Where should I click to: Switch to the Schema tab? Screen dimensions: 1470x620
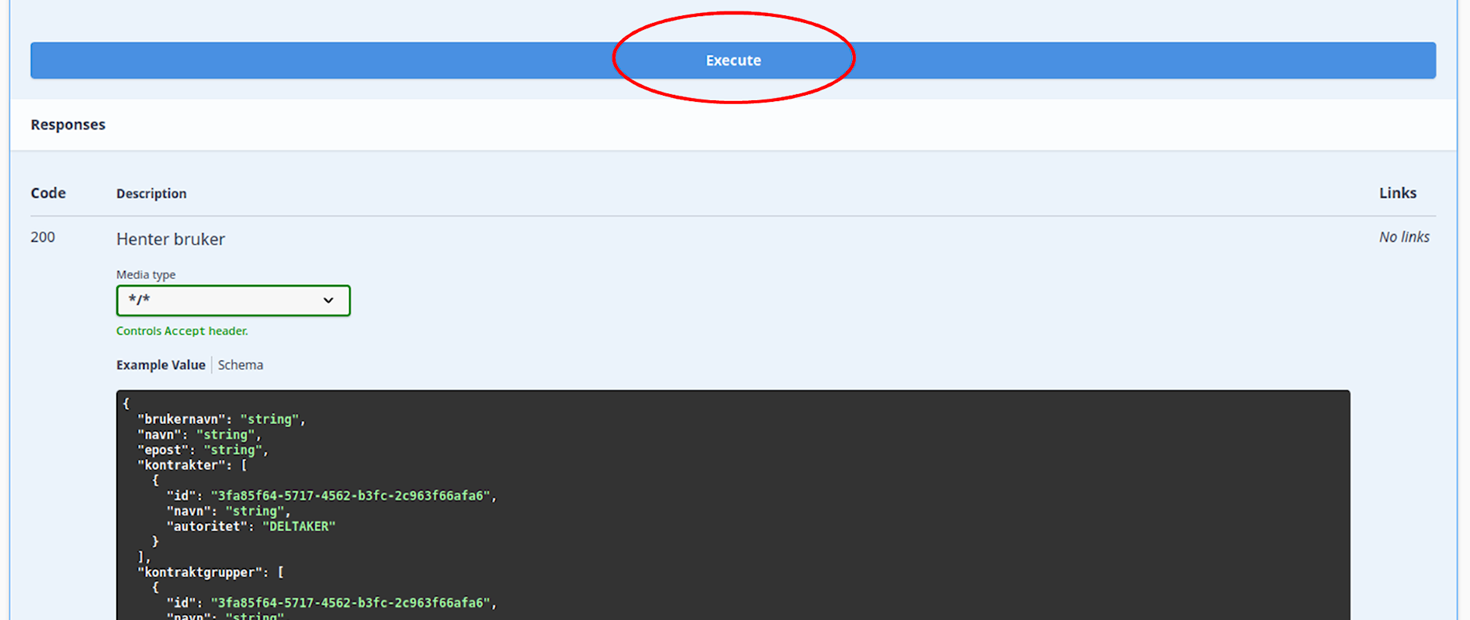(240, 365)
